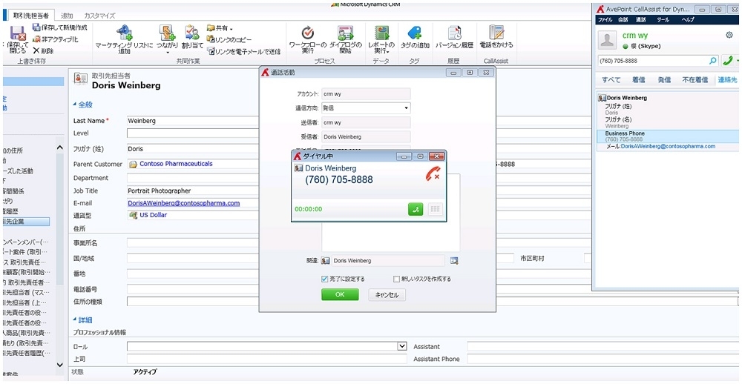Click 非アクティブ化 in the ribbon
The width and height of the screenshot is (742, 384).
point(56,39)
